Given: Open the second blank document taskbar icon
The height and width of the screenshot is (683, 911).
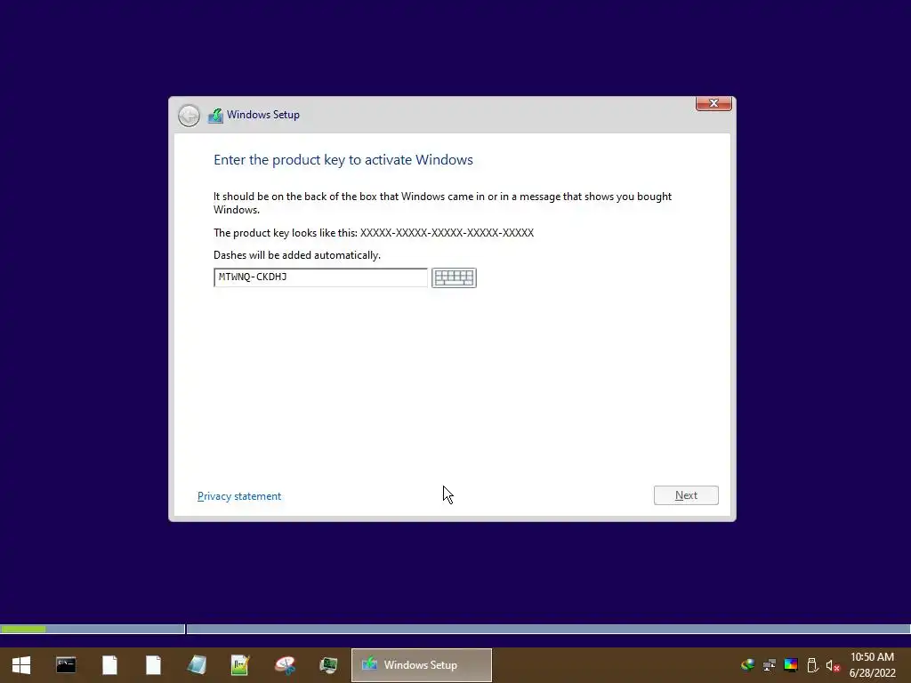Looking at the screenshot, I should click(153, 665).
